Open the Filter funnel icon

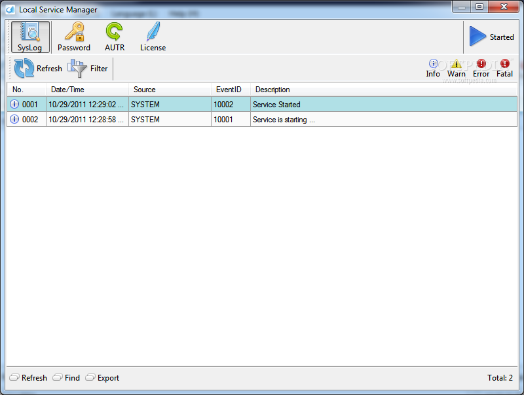(77, 68)
